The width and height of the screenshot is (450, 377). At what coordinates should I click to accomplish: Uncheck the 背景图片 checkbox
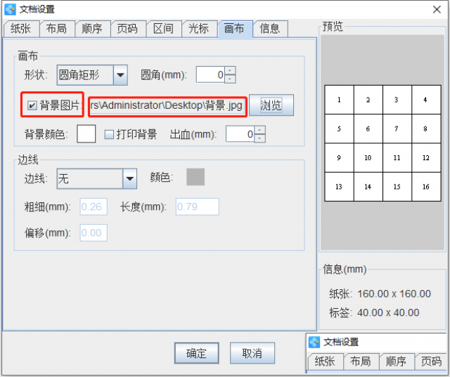click(32, 105)
